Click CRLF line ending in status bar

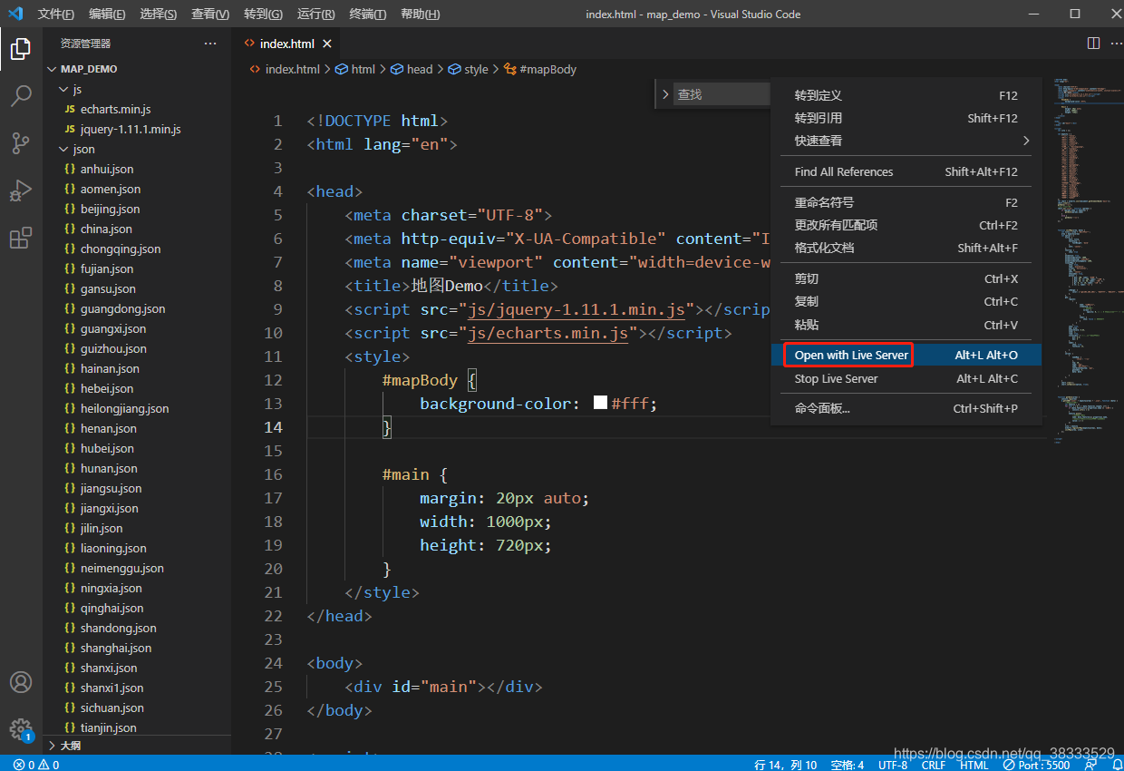pos(934,765)
